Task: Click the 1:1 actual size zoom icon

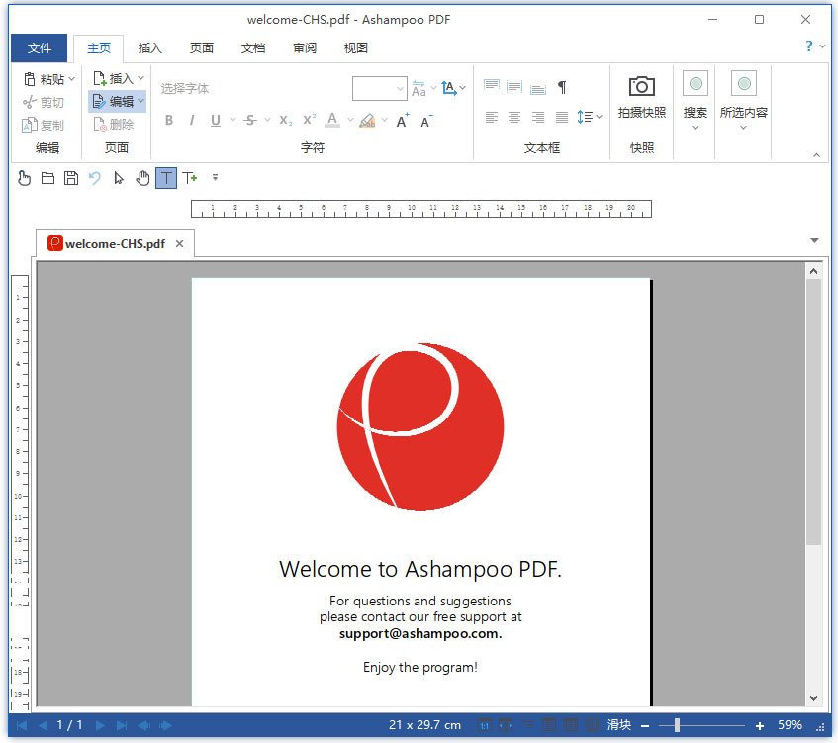Action: click(x=484, y=725)
